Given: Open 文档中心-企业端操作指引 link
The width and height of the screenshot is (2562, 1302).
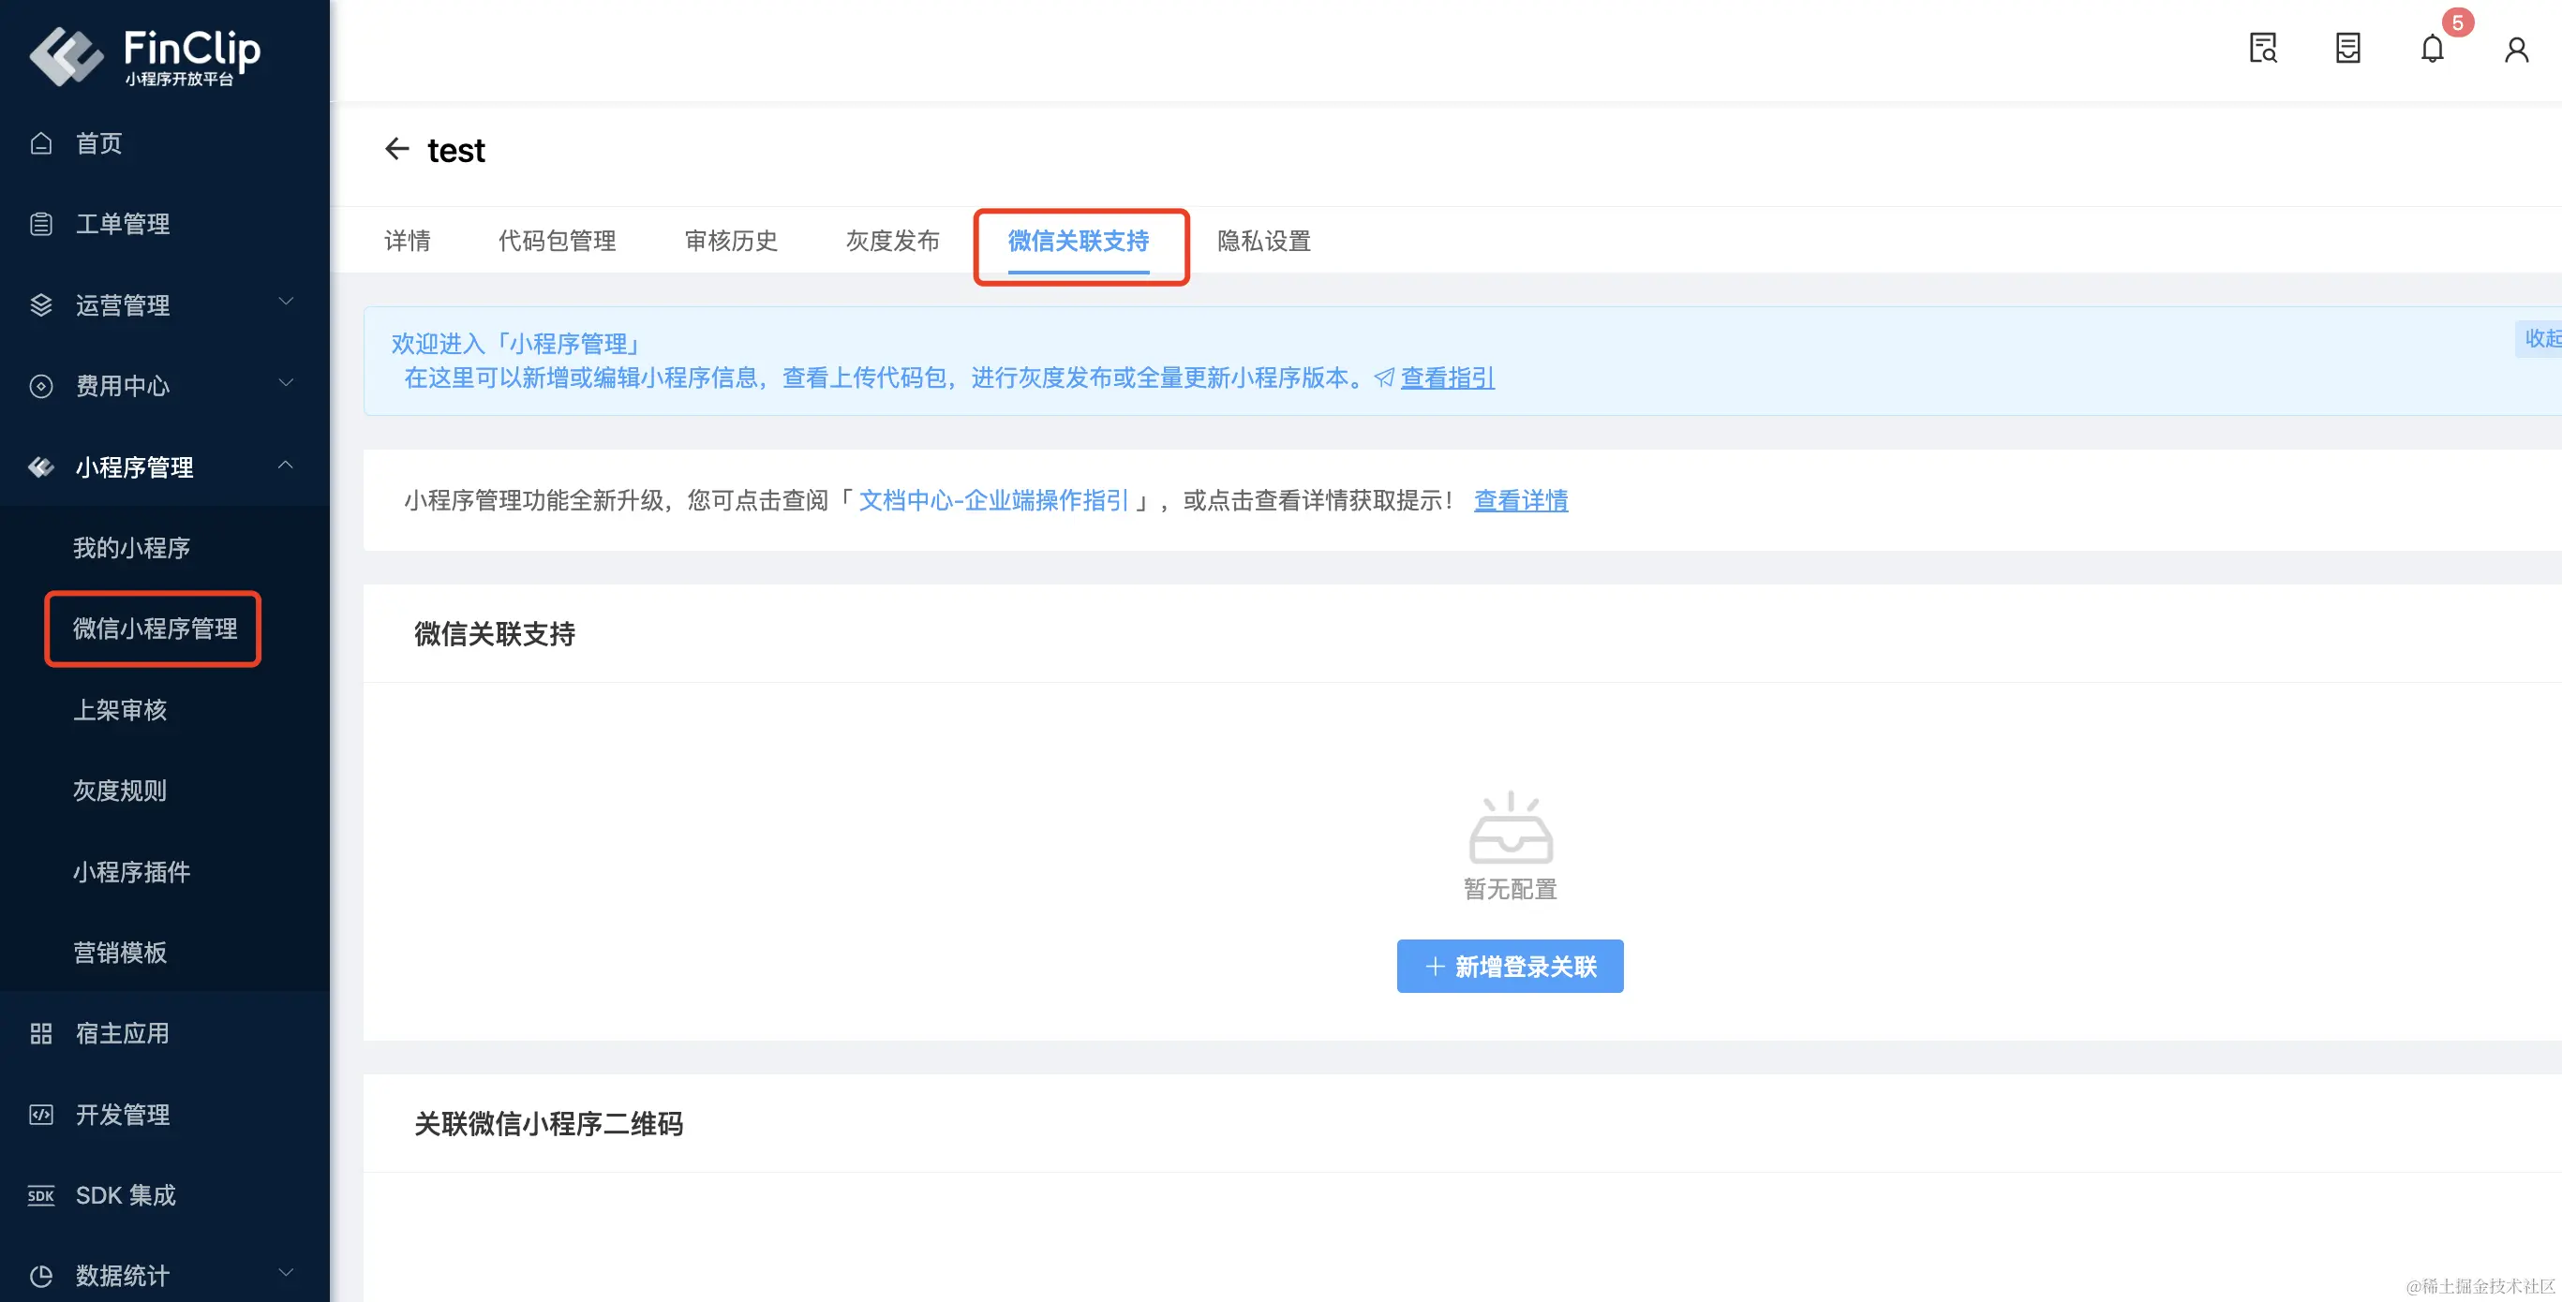Looking at the screenshot, I should click(992, 500).
